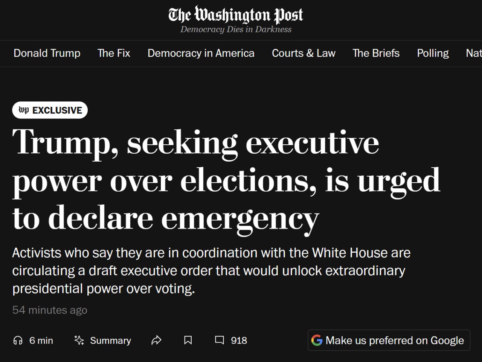Click the headphones listen icon
482x362 pixels.
[18, 341]
